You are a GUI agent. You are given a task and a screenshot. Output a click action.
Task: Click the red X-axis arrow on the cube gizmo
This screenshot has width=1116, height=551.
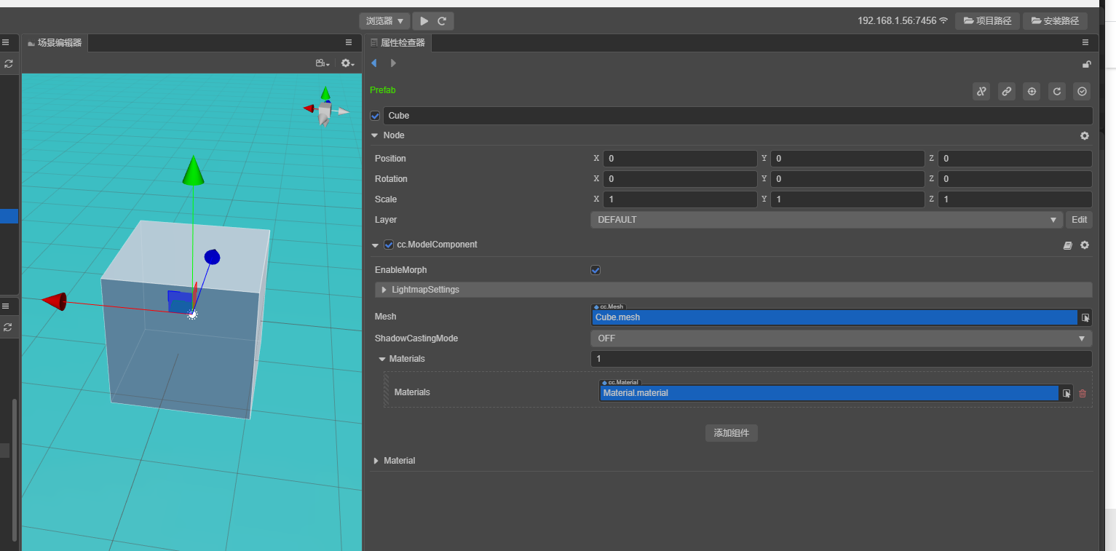point(55,301)
